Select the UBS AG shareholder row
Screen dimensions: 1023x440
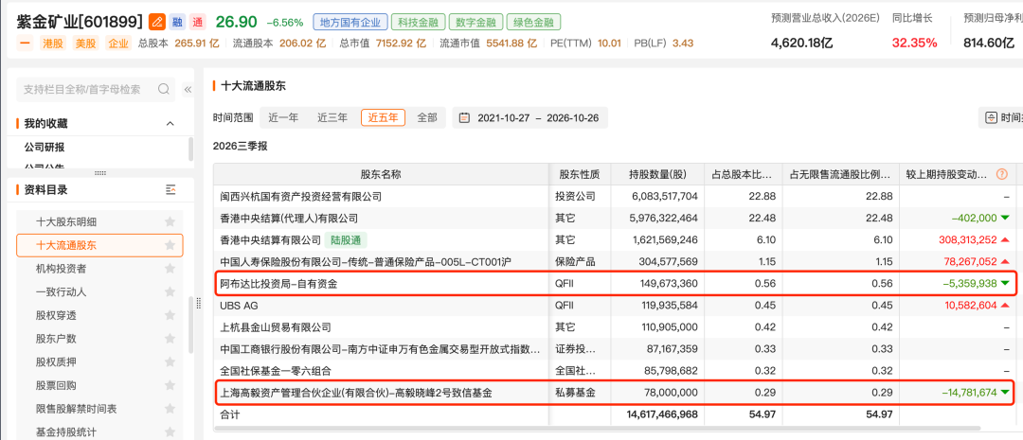click(x=614, y=305)
